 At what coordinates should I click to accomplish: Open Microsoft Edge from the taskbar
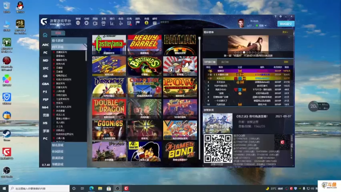coord(91,188)
